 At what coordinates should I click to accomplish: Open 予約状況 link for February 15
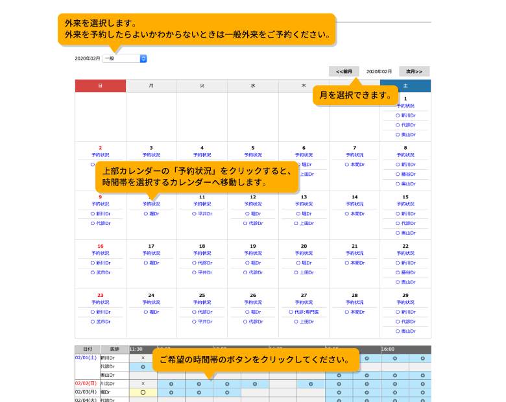point(405,204)
